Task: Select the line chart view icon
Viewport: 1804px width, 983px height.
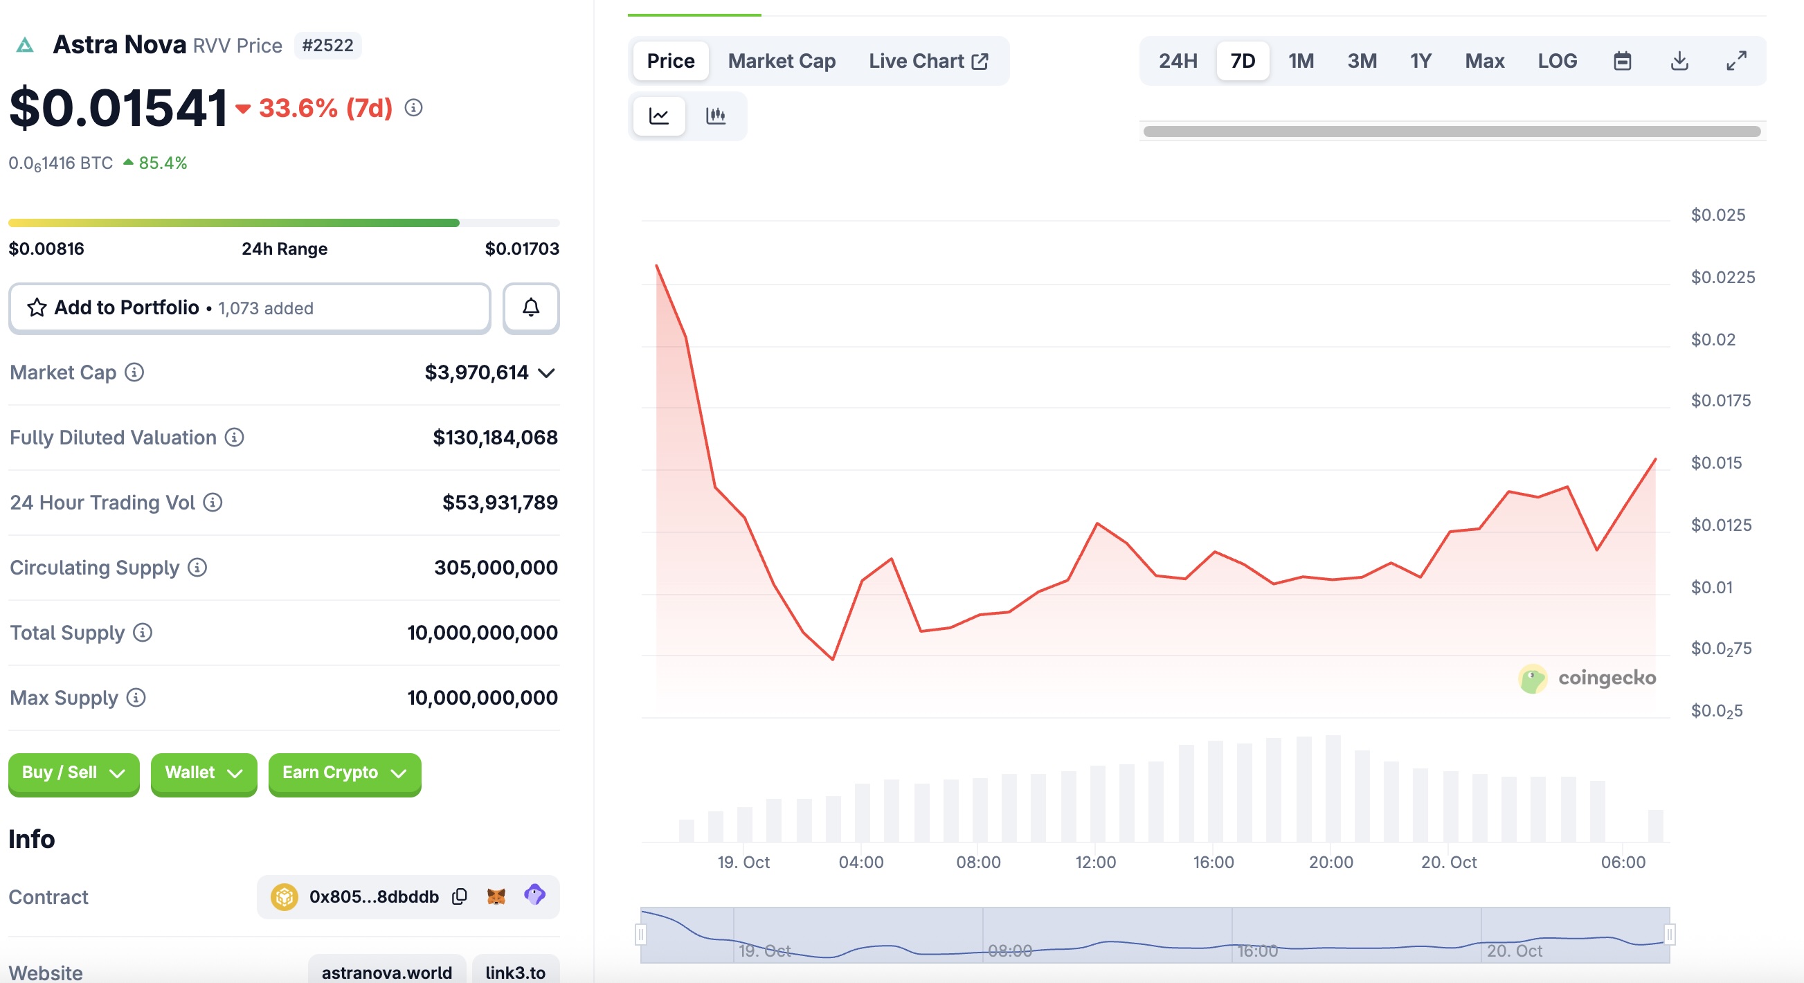Action: 659,116
